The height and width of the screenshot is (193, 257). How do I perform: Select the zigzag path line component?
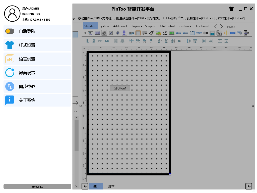point(165,33)
